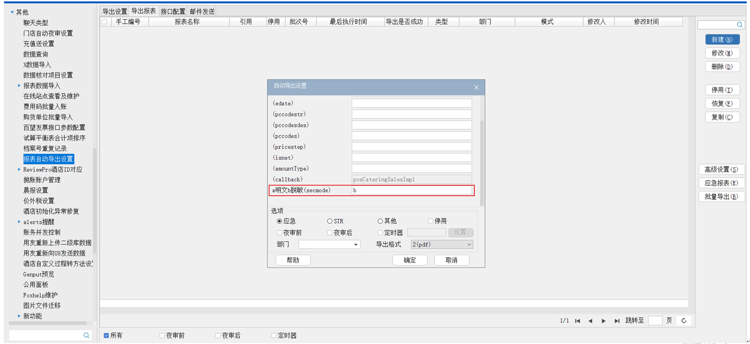Click the search icon in the left sidebar
Screen dimensions: 750x344
(86, 335)
